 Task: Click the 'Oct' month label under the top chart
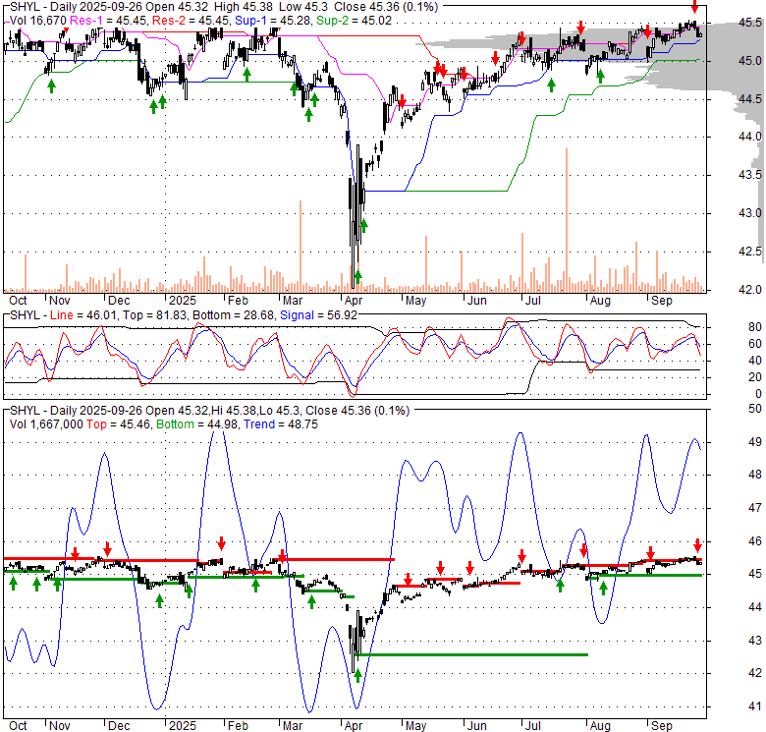[18, 301]
